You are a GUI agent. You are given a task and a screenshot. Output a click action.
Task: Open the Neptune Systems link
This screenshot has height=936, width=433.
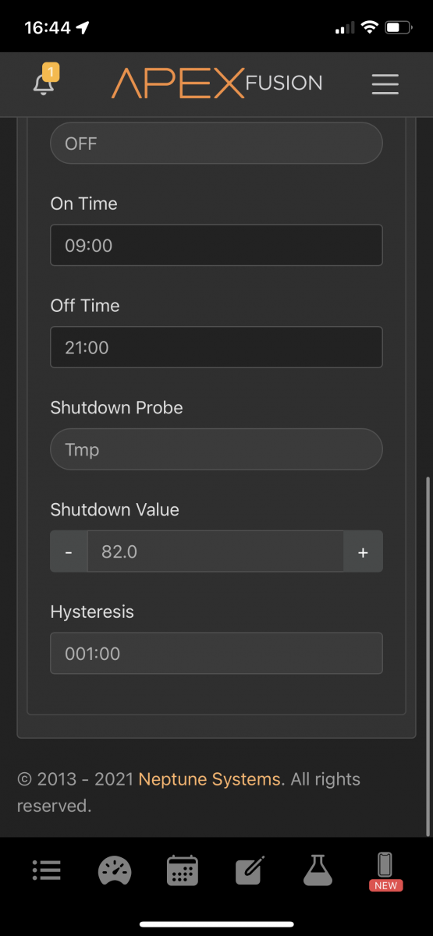click(209, 778)
